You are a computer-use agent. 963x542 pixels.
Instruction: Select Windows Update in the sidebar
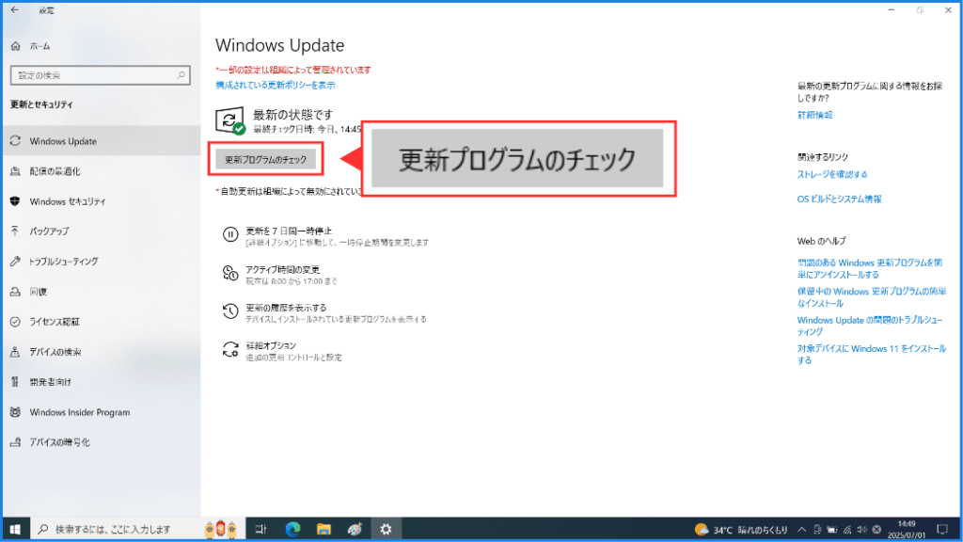(102, 141)
